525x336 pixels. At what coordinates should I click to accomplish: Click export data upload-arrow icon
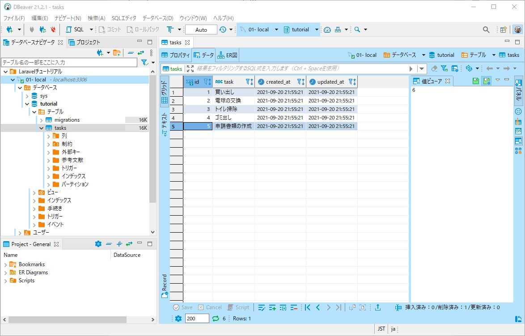(x=378, y=307)
